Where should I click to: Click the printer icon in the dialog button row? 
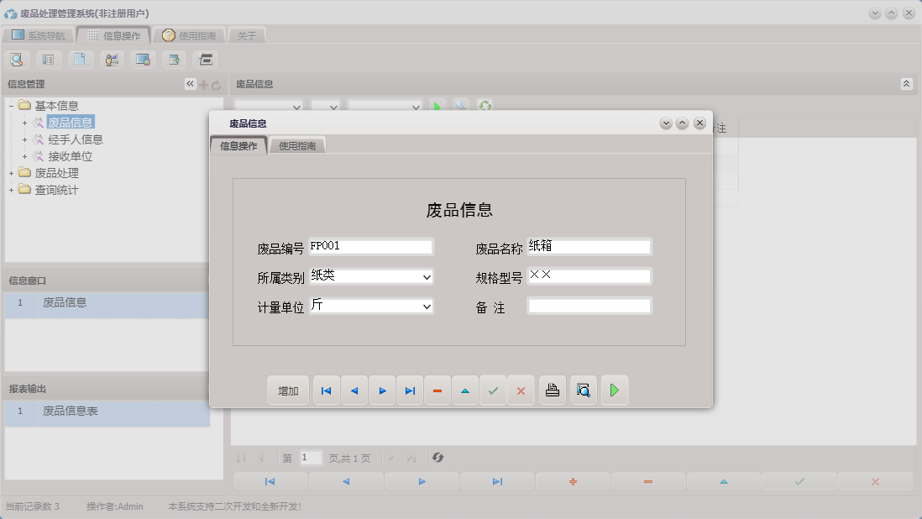tap(552, 390)
